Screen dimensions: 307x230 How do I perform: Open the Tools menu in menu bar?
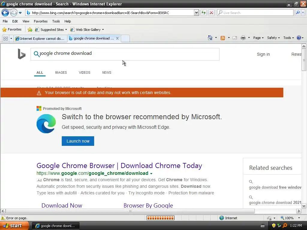(56, 21)
